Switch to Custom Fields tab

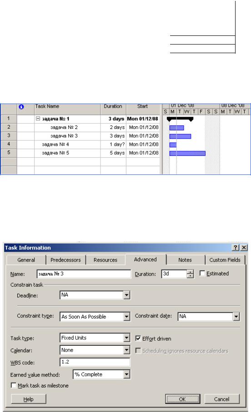tap(225, 260)
